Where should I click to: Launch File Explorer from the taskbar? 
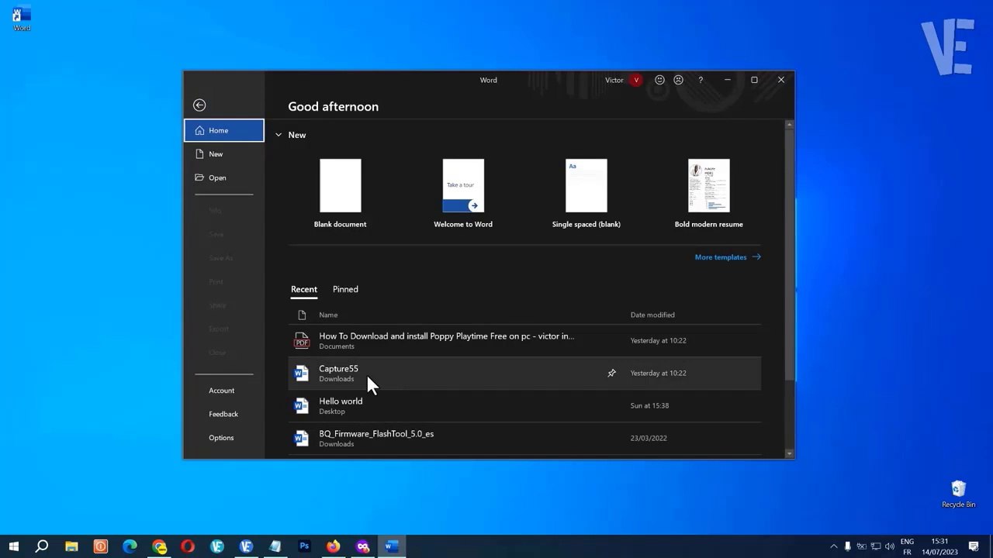tap(71, 546)
